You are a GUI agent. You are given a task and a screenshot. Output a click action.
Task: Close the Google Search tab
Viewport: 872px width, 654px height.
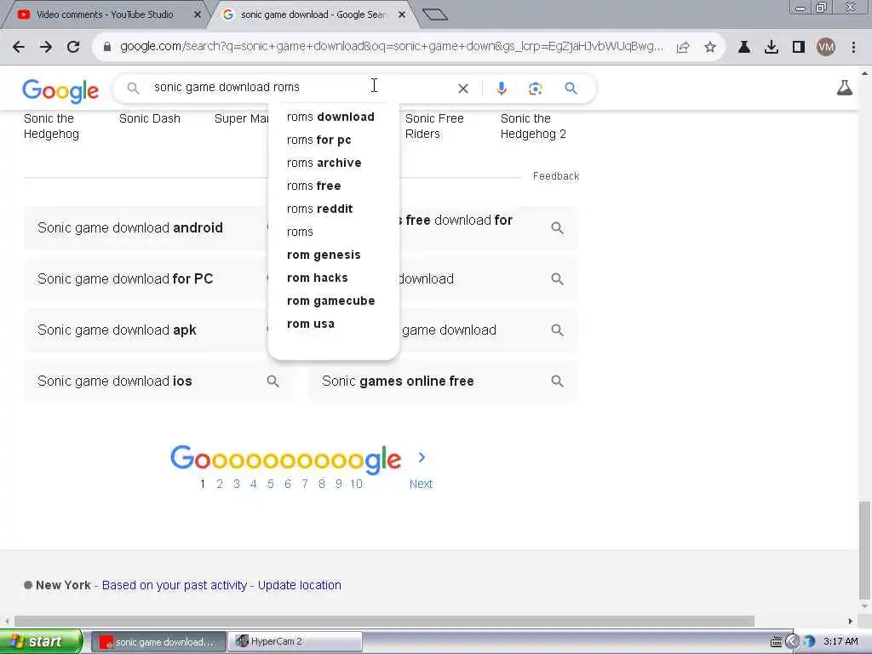pos(402,14)
